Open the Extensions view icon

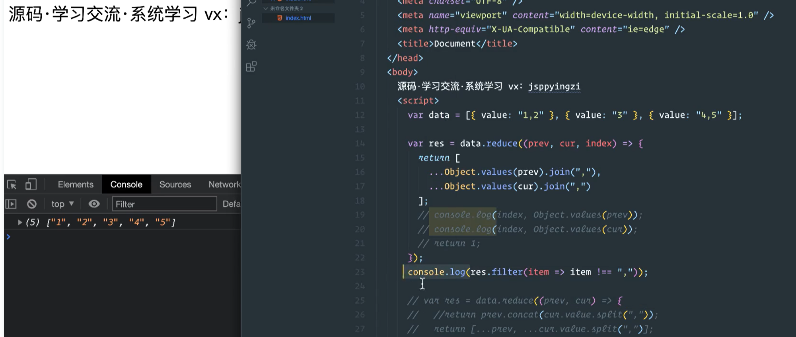pos(251,66)
